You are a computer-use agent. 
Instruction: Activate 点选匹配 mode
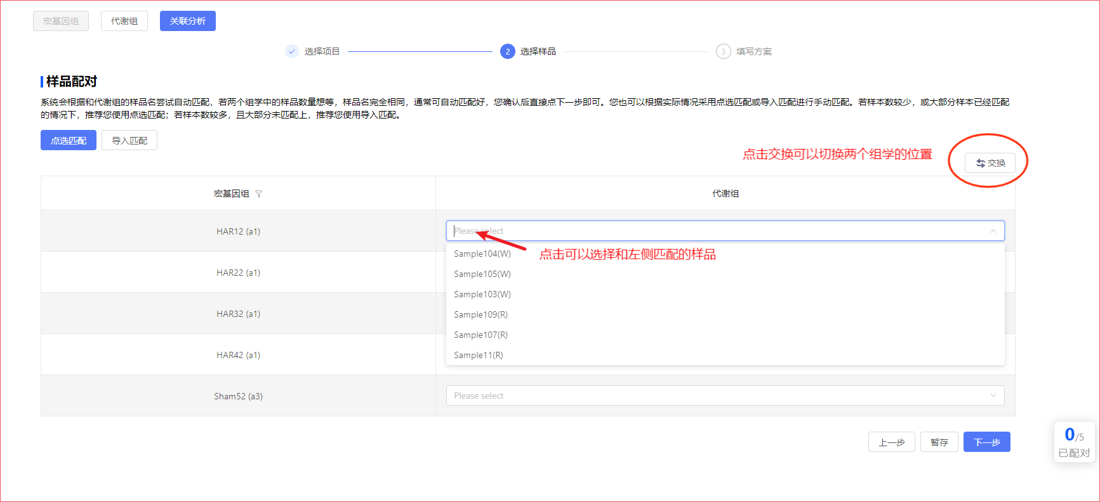[69, 140]
